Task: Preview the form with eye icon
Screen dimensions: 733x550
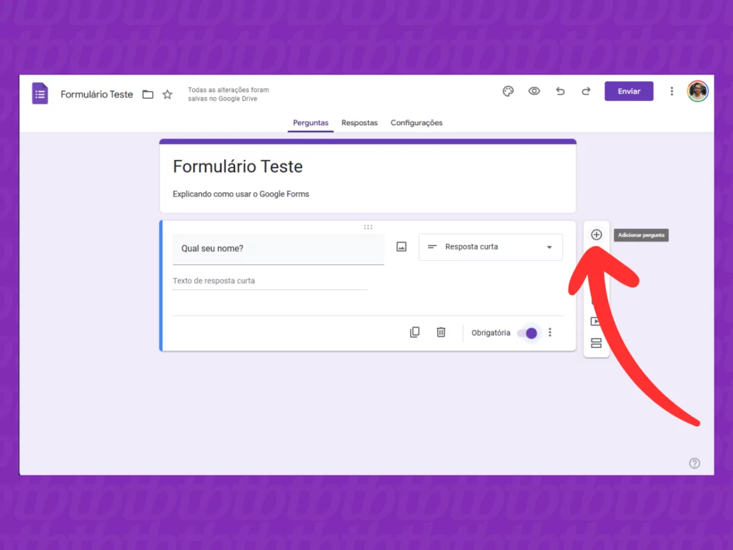Action: [534, 91]
